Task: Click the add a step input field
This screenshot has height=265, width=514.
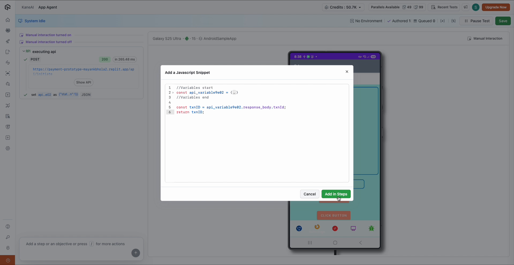Action: (75, 244)
